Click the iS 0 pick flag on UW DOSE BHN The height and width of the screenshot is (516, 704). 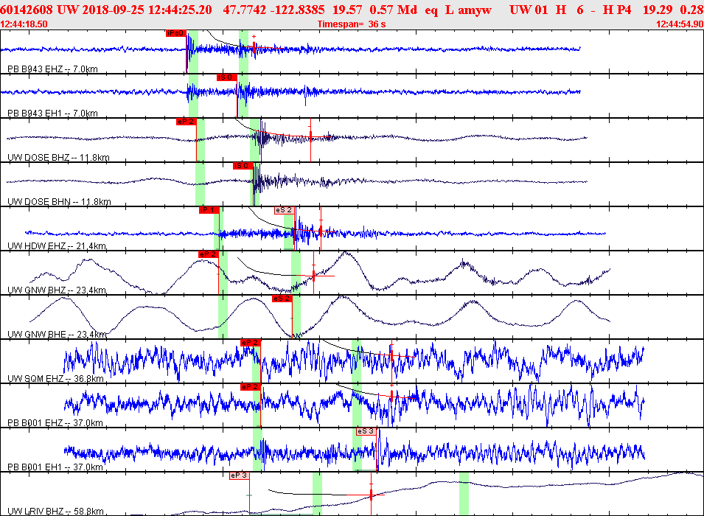coord(243,166)
